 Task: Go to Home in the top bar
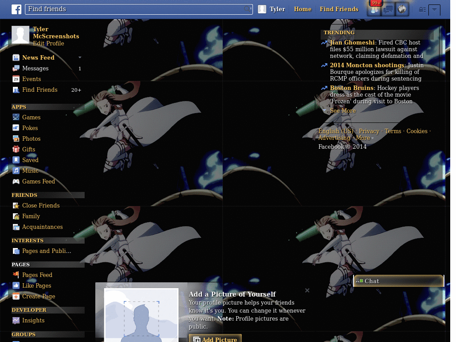click(302, 9)
